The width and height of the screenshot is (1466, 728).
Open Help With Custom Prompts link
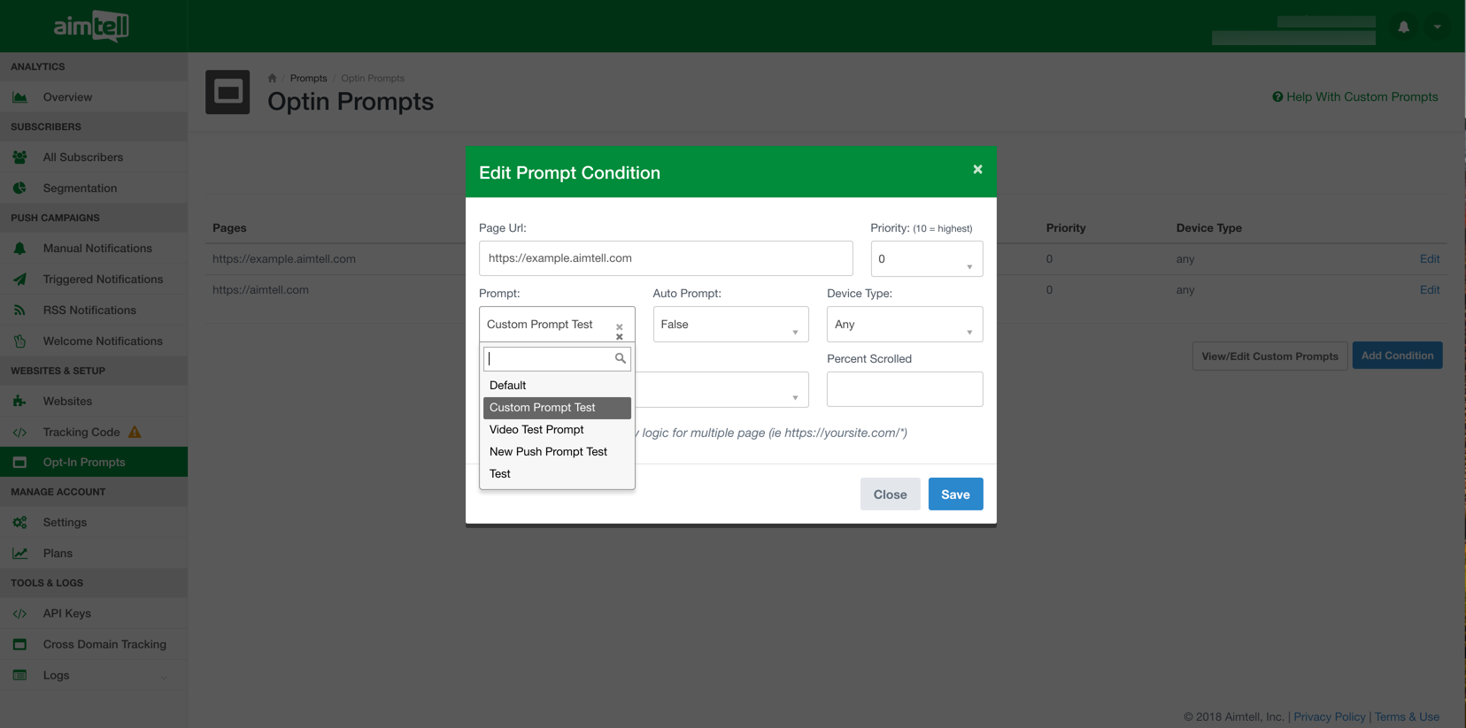pyautogui.click(x=1354, y=97)
